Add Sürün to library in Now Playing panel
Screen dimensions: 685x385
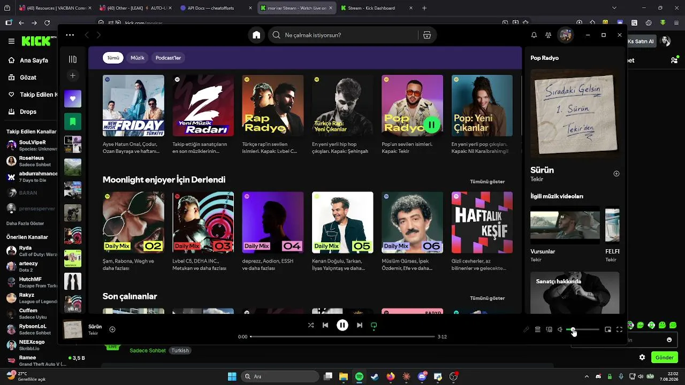(616, 173)
